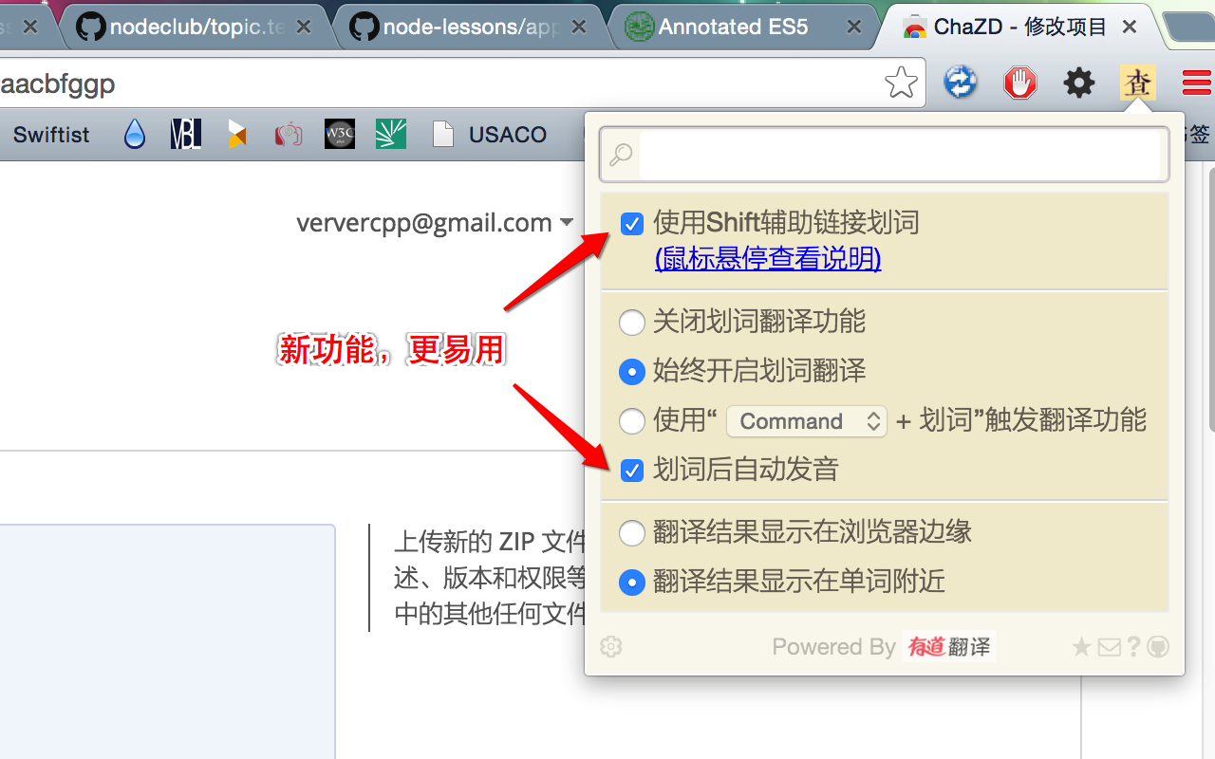Click the star rate icon in popup footer
The width and height of the screenshot is (1215, 759).
(x=1081, y=647)
